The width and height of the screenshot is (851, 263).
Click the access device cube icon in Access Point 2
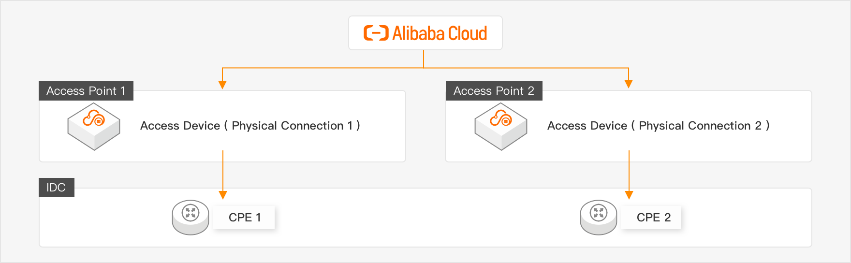[501, 126]
